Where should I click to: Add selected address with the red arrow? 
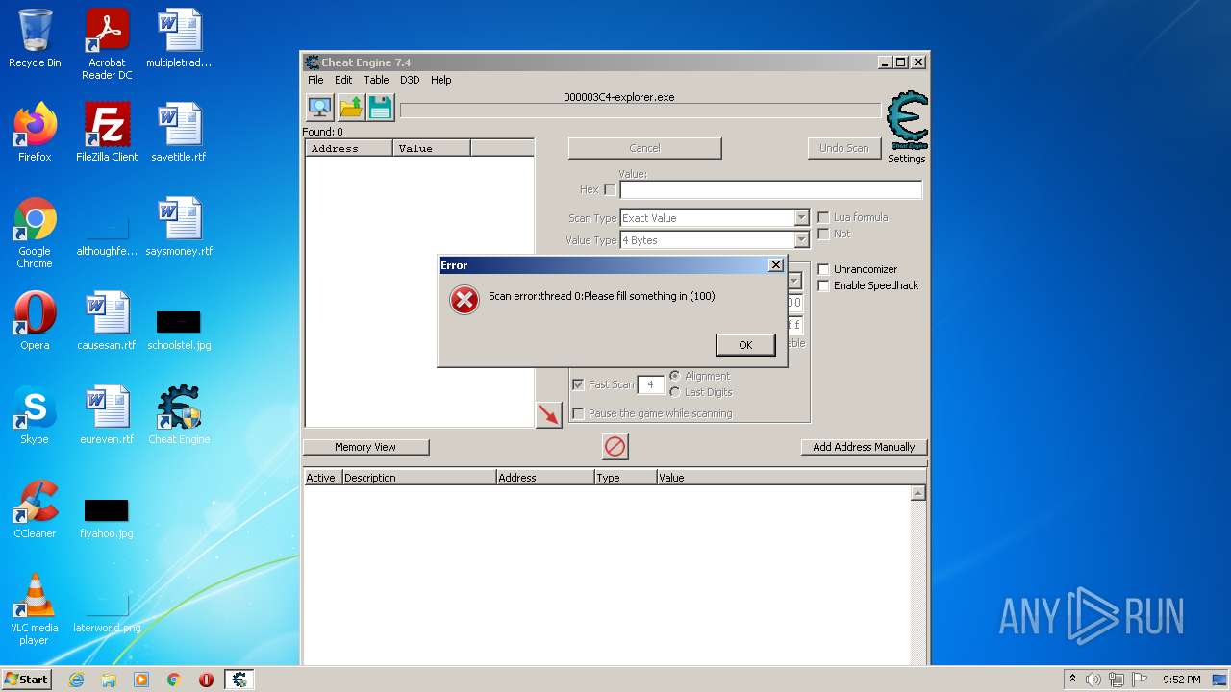coord(548,414)
